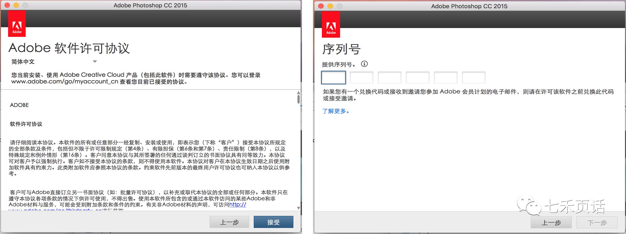Click the info icon beside 提供序列号

click(364, 64)
